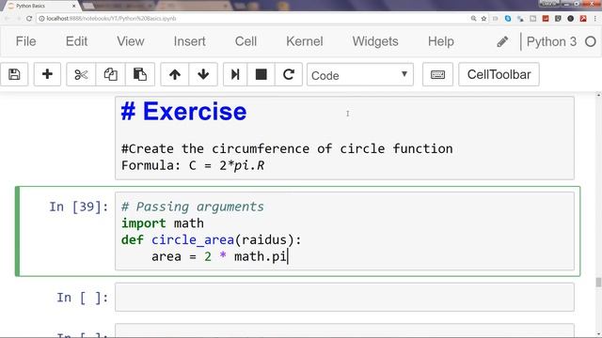Click the pencil edit-mode indicator

pyautogui.click(x=502, y=41)
